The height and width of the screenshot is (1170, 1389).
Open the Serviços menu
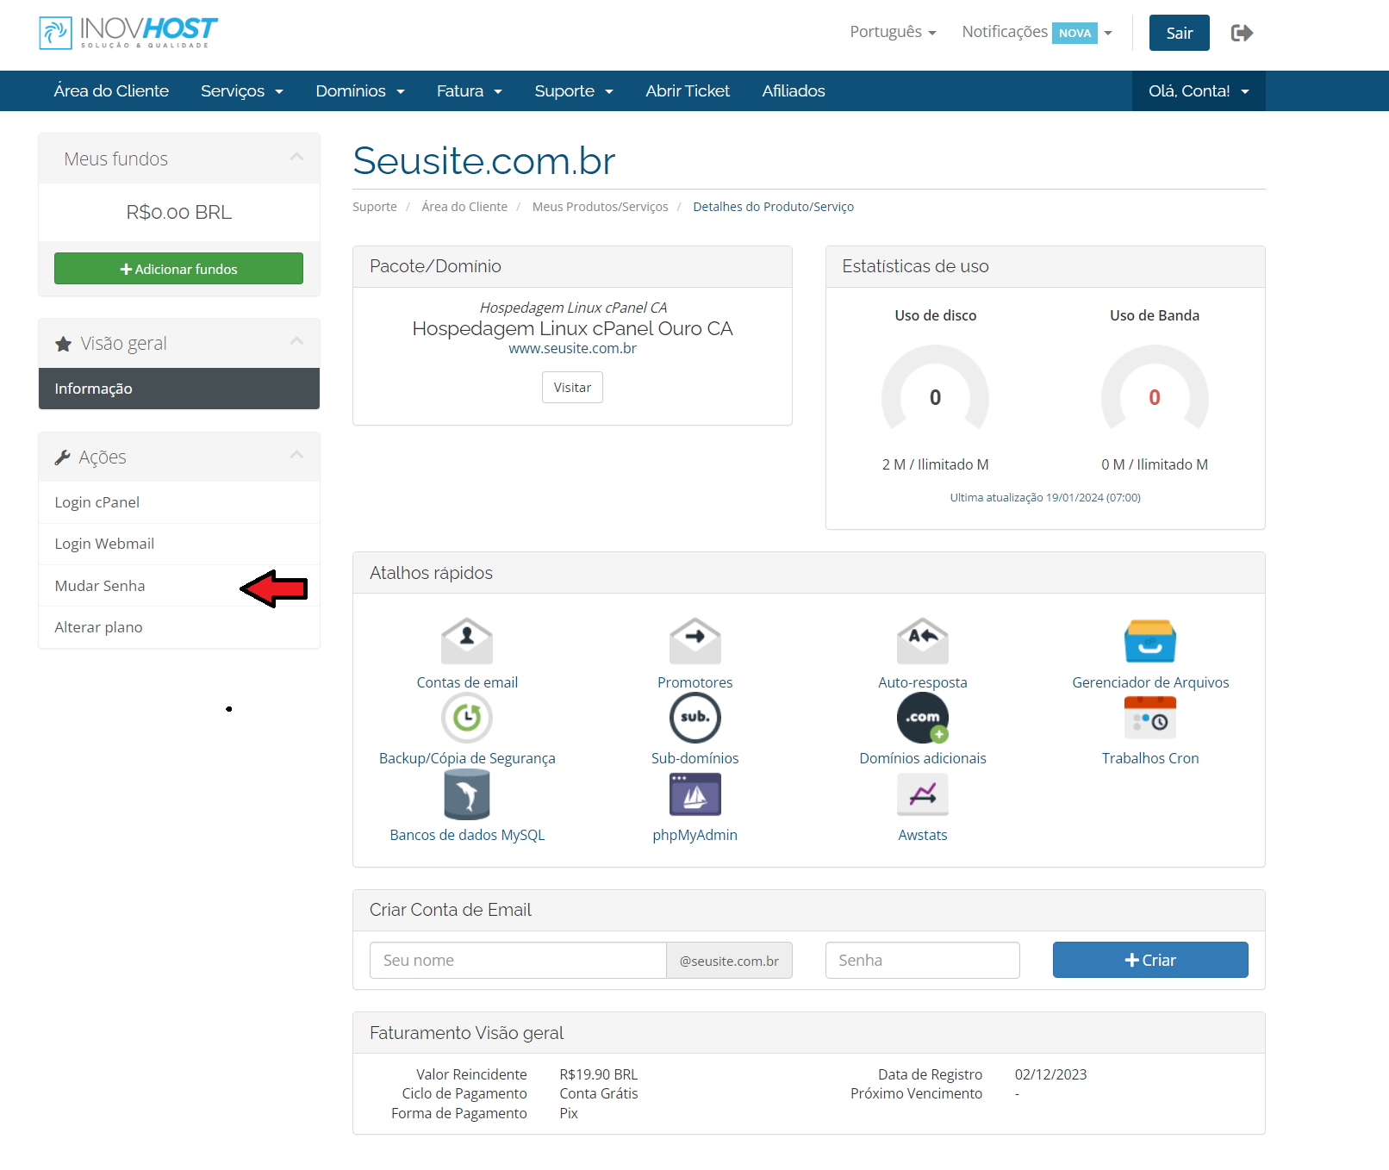(241, 91)
